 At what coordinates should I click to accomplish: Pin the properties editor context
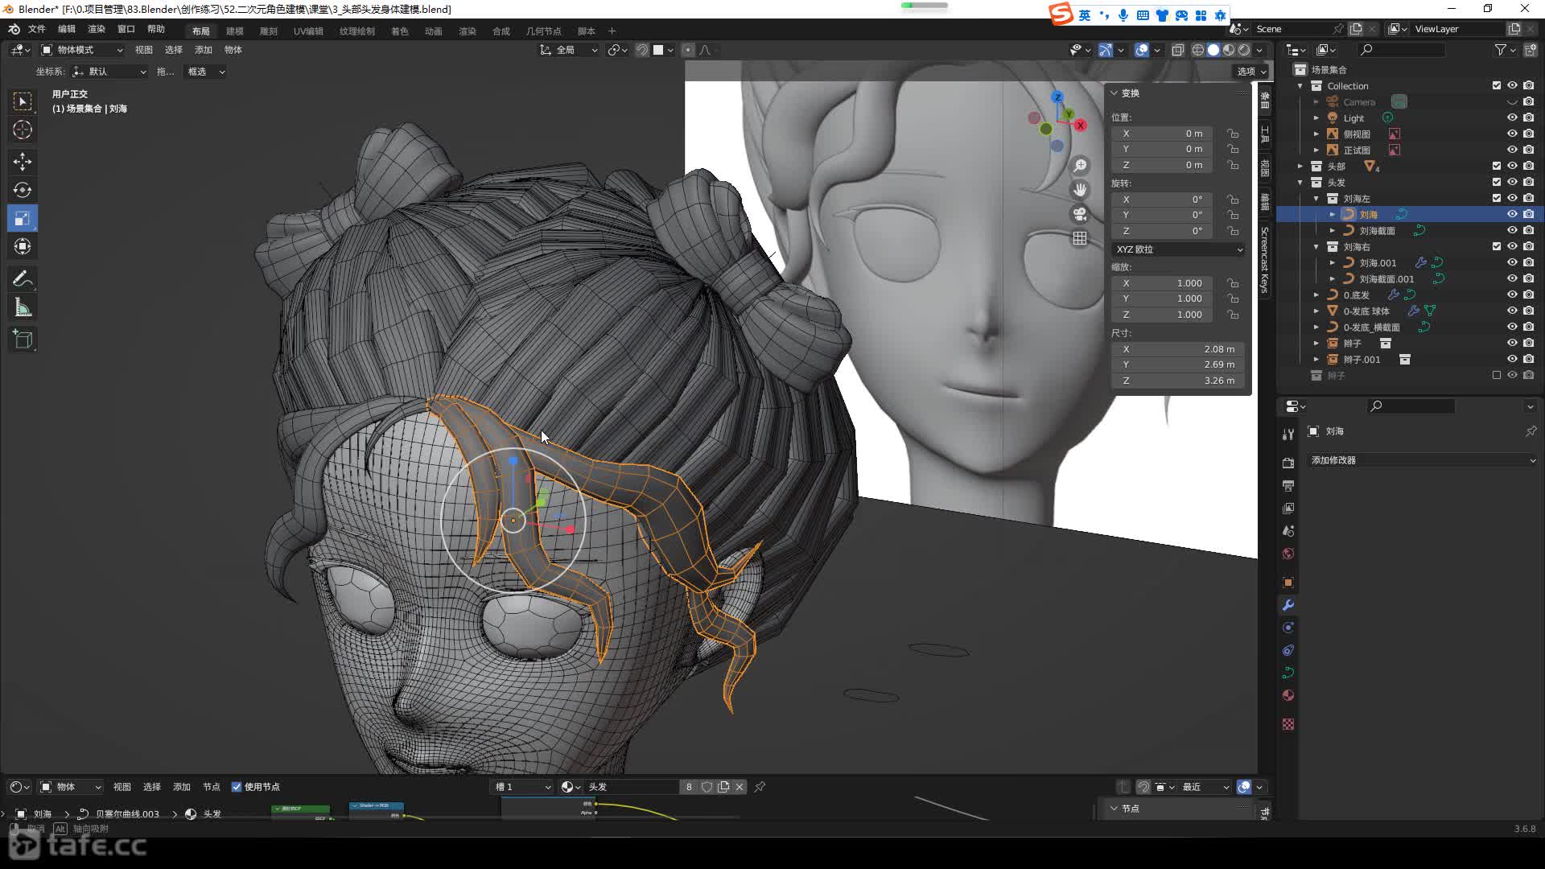(1531, 431)
